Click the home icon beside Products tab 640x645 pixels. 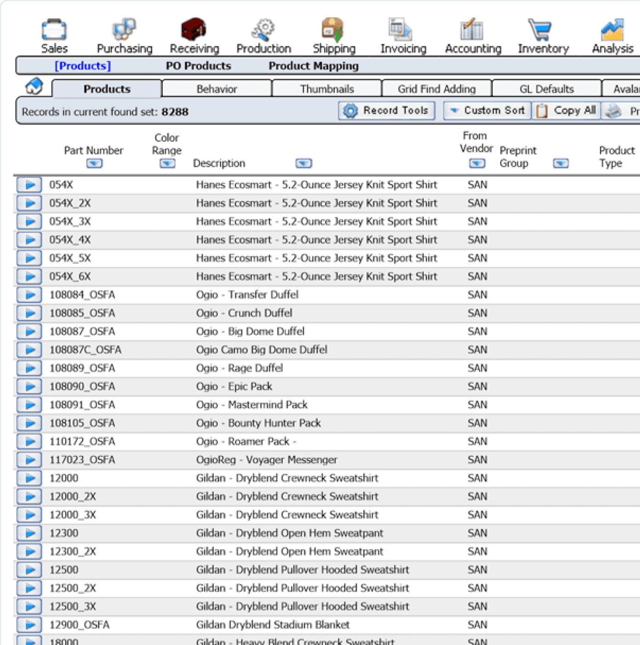[x=34, y=86]
